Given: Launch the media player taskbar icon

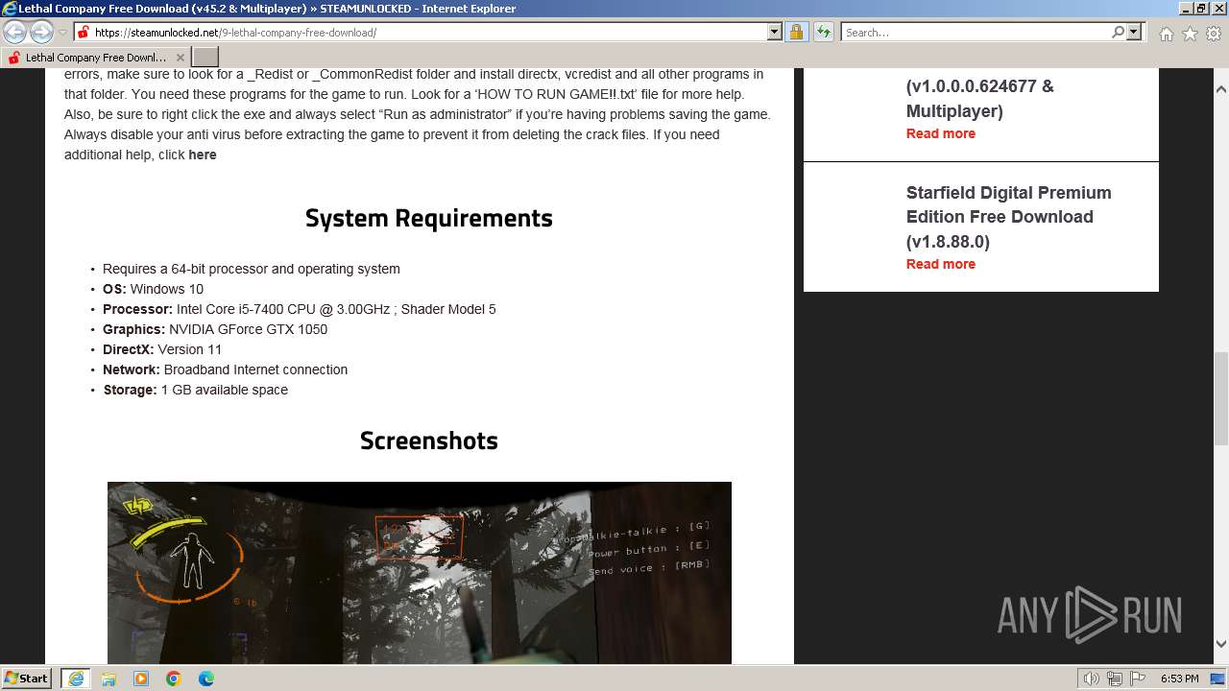Looking at the screenshot, I should point(141,679).
